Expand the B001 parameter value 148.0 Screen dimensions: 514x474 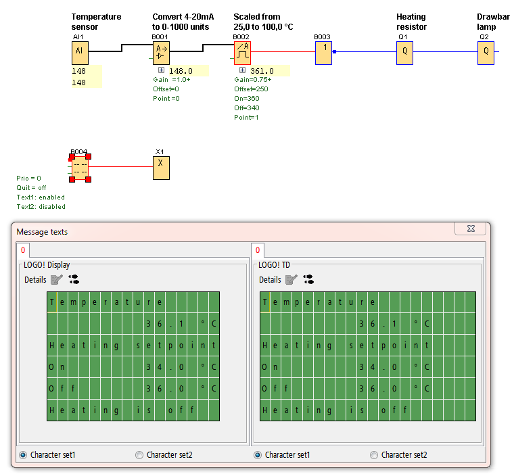161,70
